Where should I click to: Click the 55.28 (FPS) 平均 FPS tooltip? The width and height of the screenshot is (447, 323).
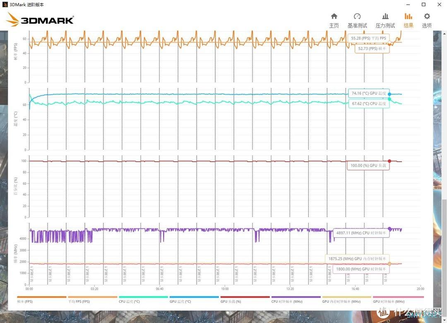368,38
